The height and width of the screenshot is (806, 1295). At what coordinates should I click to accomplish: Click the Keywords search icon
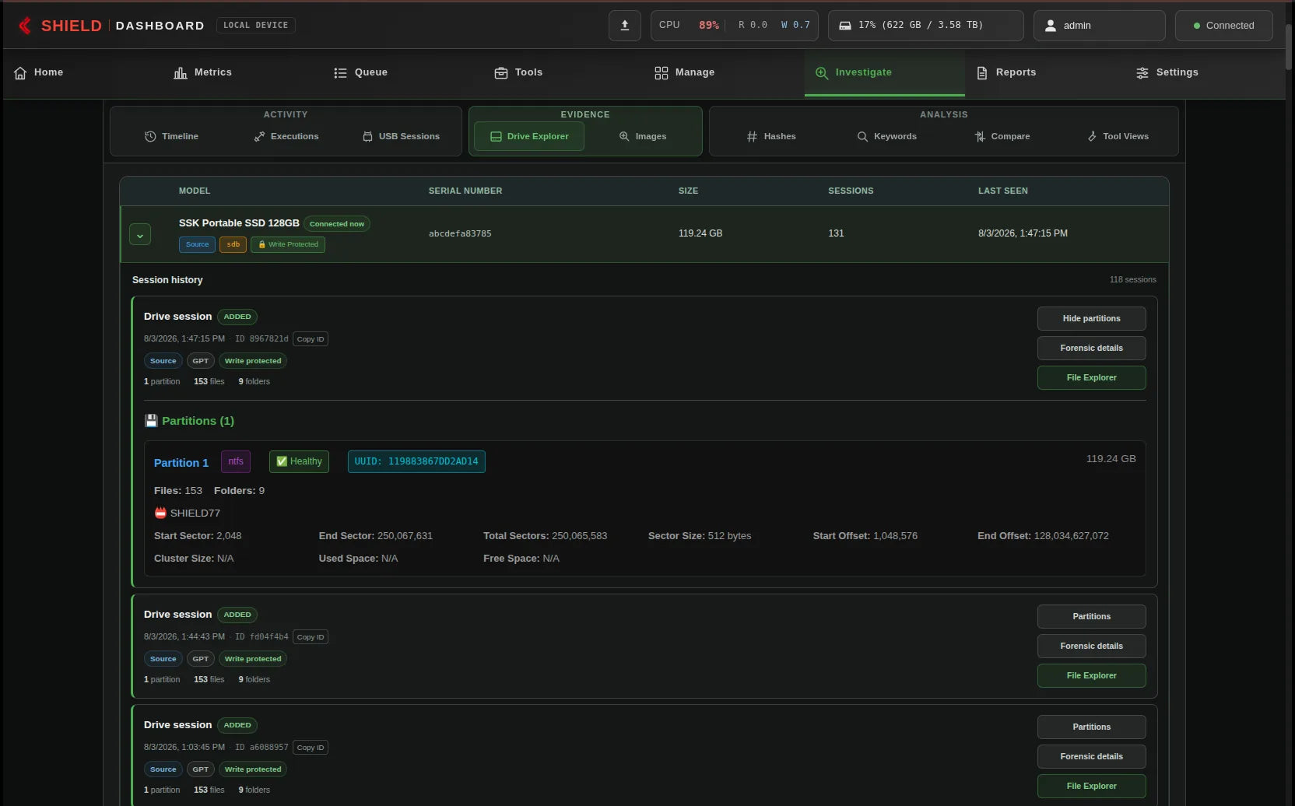[862, 136]
